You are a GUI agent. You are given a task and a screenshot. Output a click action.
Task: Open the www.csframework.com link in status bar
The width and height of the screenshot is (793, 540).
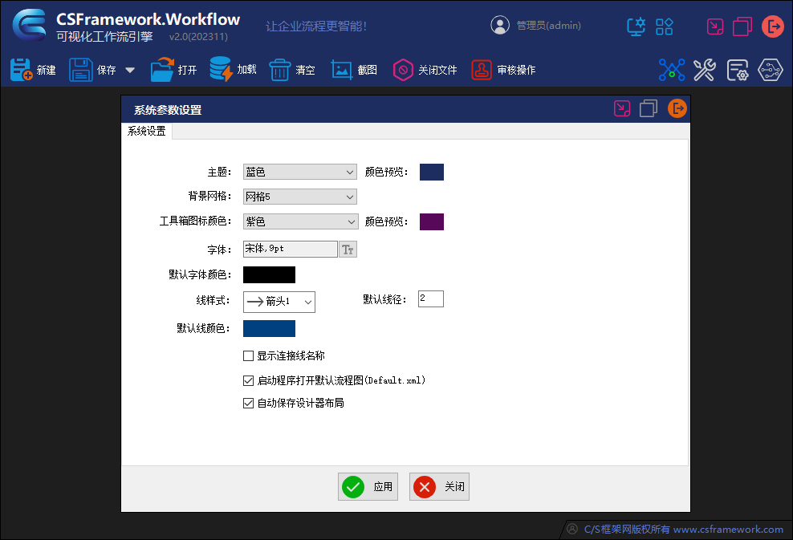tap(728, 529)
